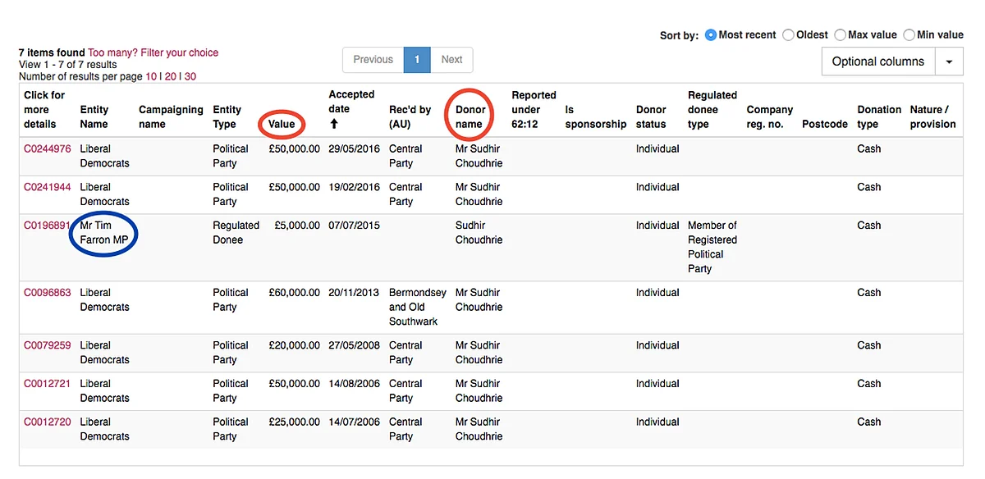Click the Next page button
Viewport: 985px width, 479px height.
(x=451, y=60)
